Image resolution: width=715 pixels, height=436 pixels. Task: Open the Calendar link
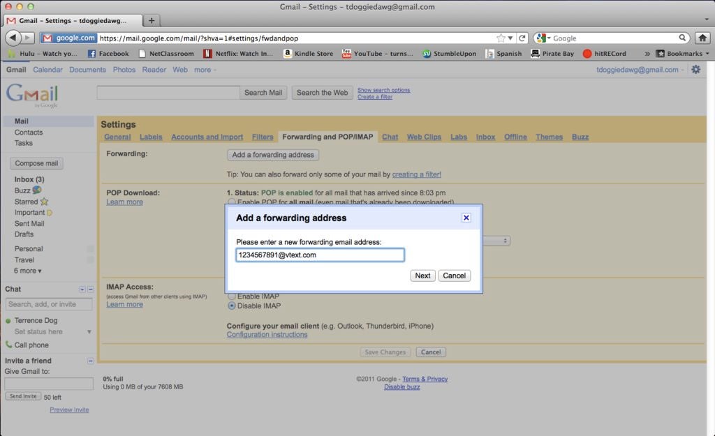click(x=47, y=70)
